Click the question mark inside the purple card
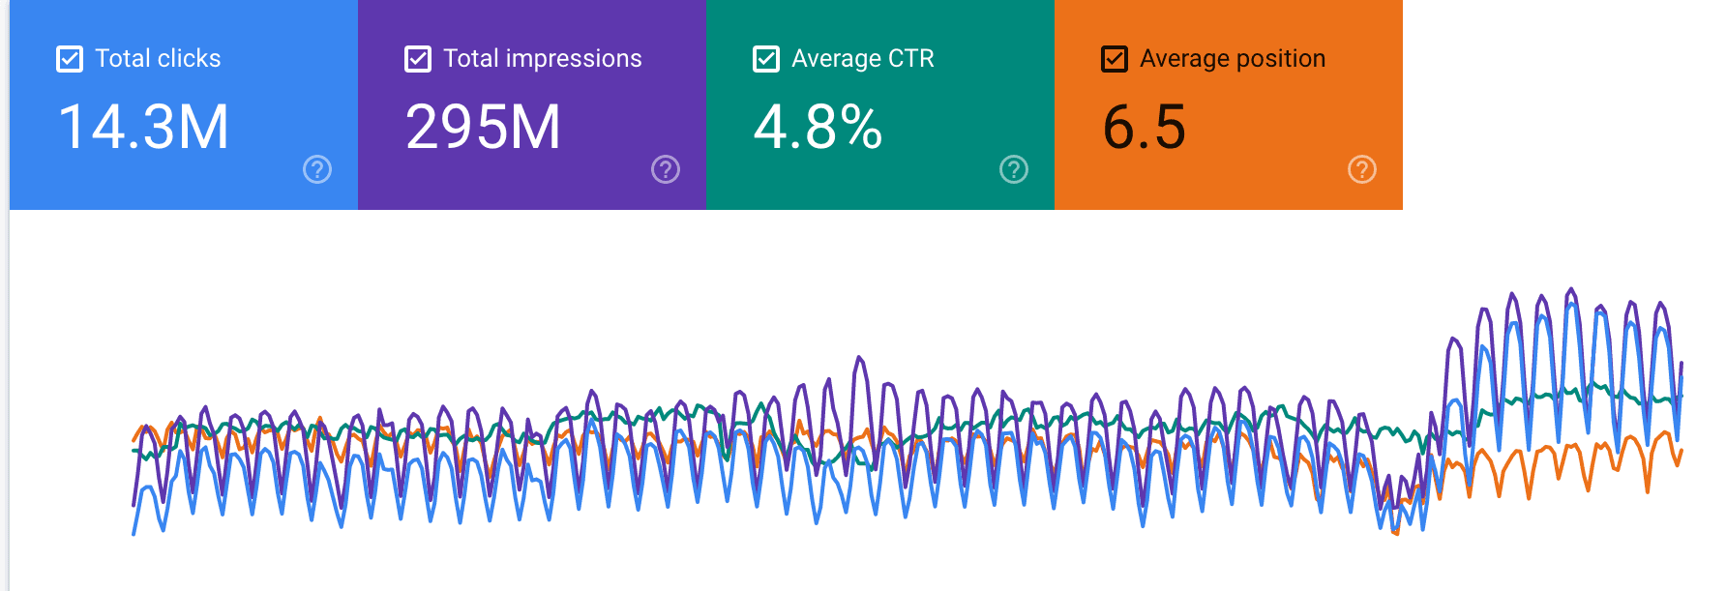This screenshot has width=1726, height=591. pyautogui.click(x=664, y=170)
